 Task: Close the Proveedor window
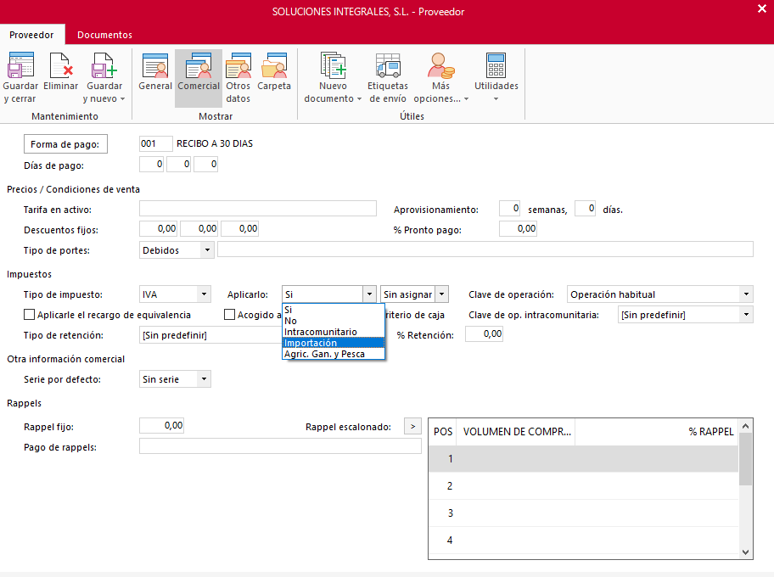(x=761, y=8)
